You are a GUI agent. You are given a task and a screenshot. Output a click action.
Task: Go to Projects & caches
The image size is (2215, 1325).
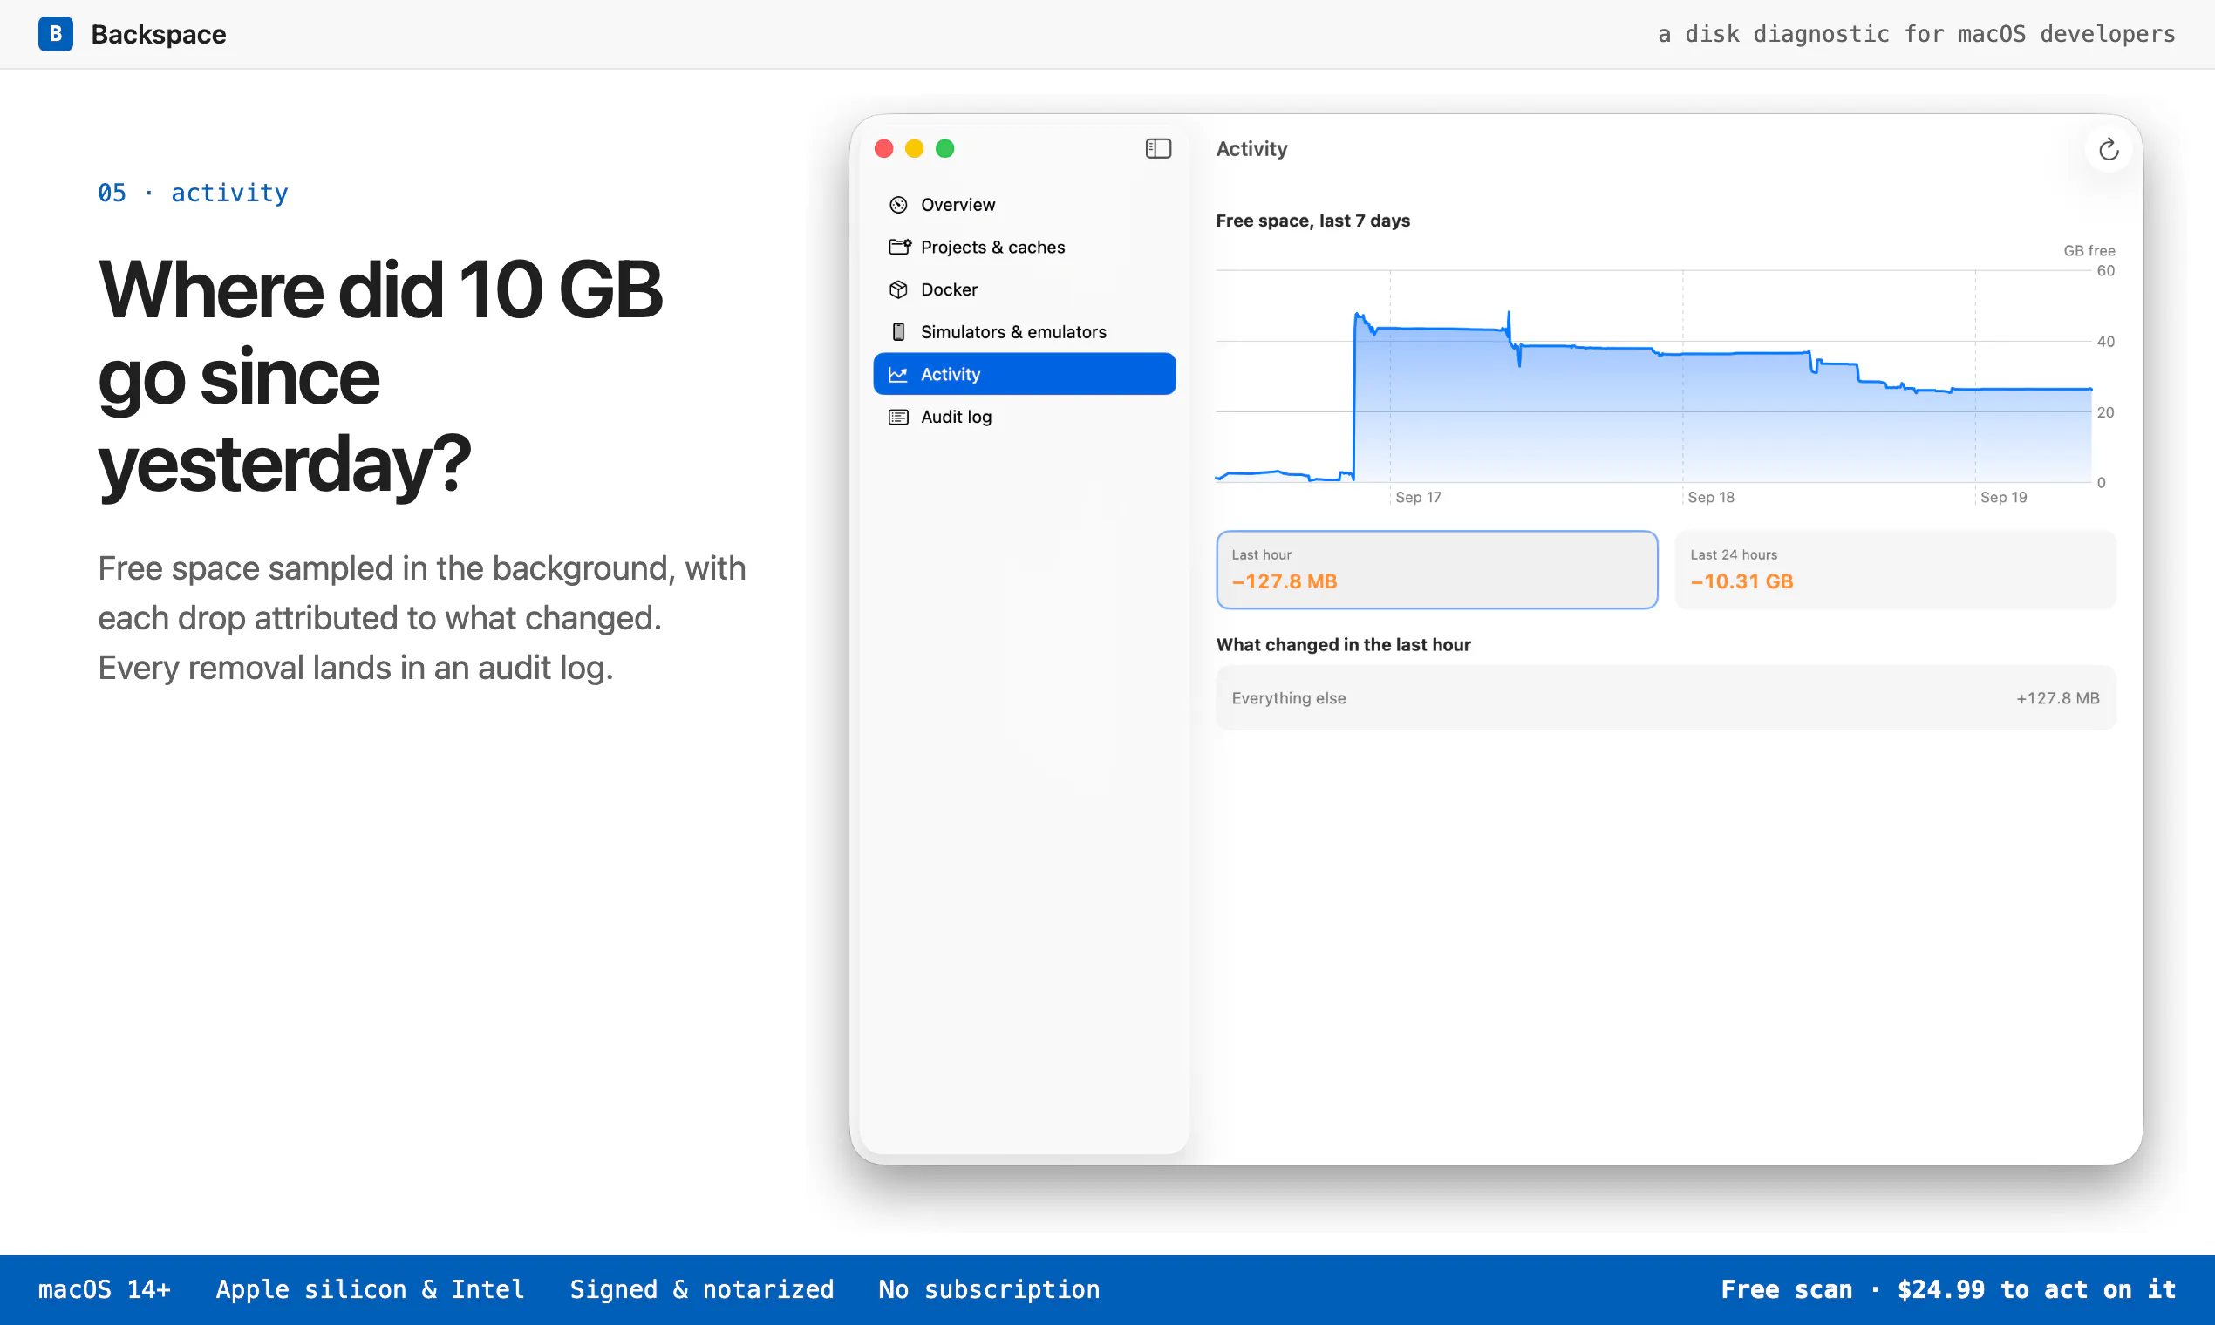(1025, 247)
